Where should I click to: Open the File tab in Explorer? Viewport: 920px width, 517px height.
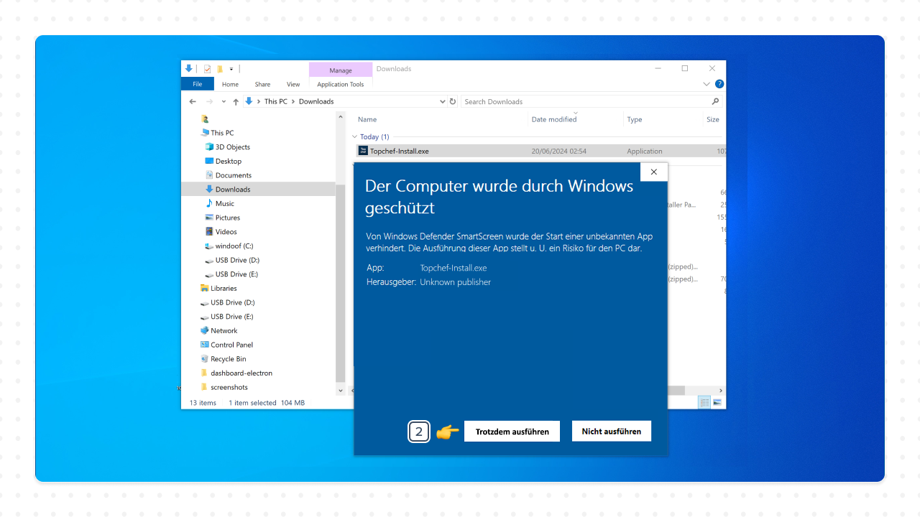tap(197, 84)
